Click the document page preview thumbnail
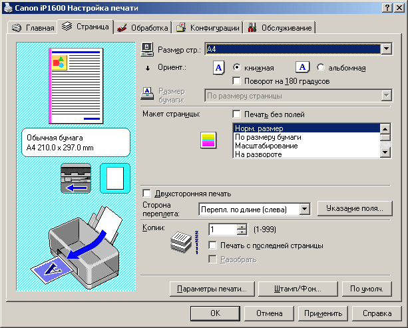This screenshot has height=328, width=408. (x=77, y=86)
